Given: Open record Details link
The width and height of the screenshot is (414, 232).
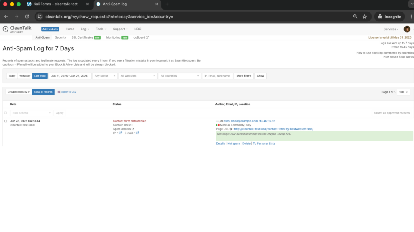Looking at the screenshot, I should 220,143.
